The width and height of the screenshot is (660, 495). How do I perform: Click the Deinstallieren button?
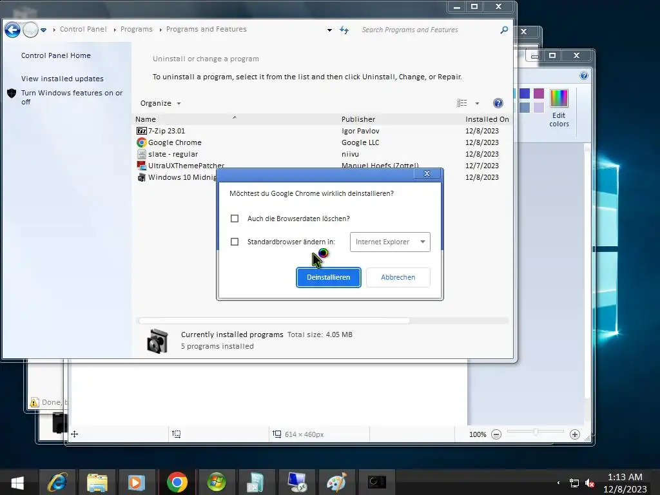click(x=328, y=277)
